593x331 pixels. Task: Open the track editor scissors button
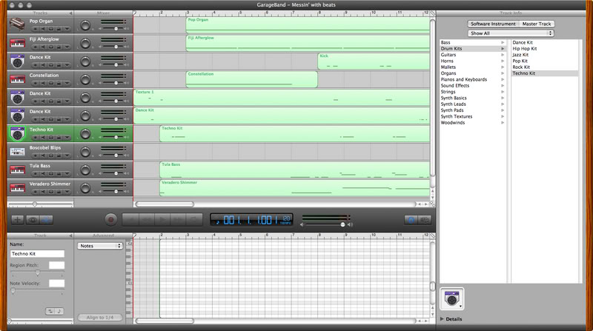click(x=46, y=219)
